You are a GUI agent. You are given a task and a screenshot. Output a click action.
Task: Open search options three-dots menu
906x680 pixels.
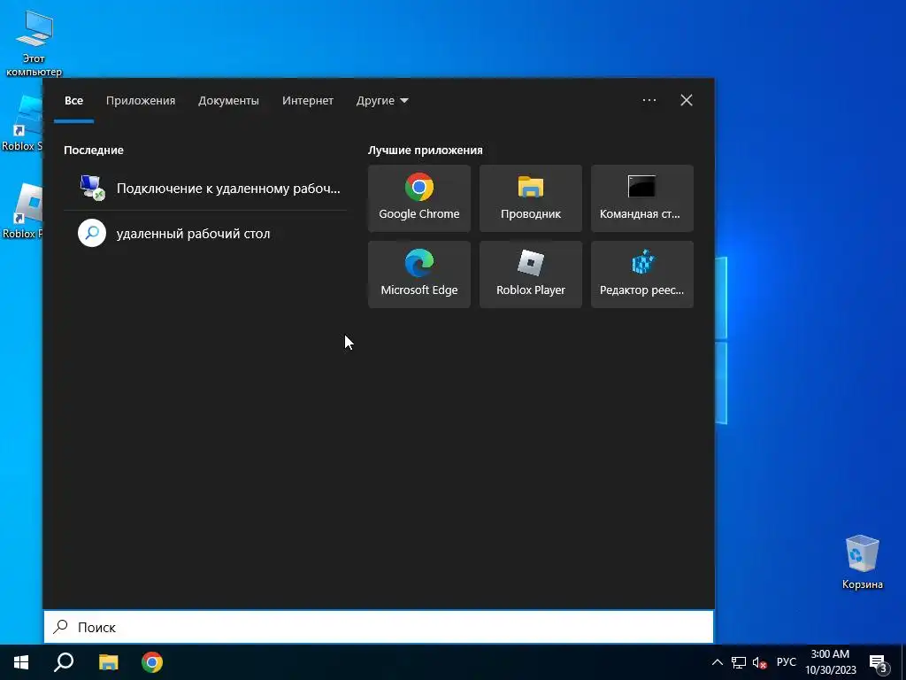click(649, 100)
